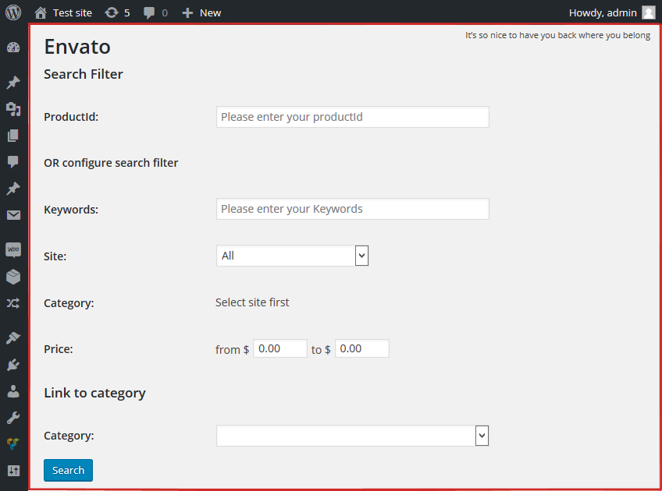
Task: Open the Products box icon
Action: tap(13, 277)
